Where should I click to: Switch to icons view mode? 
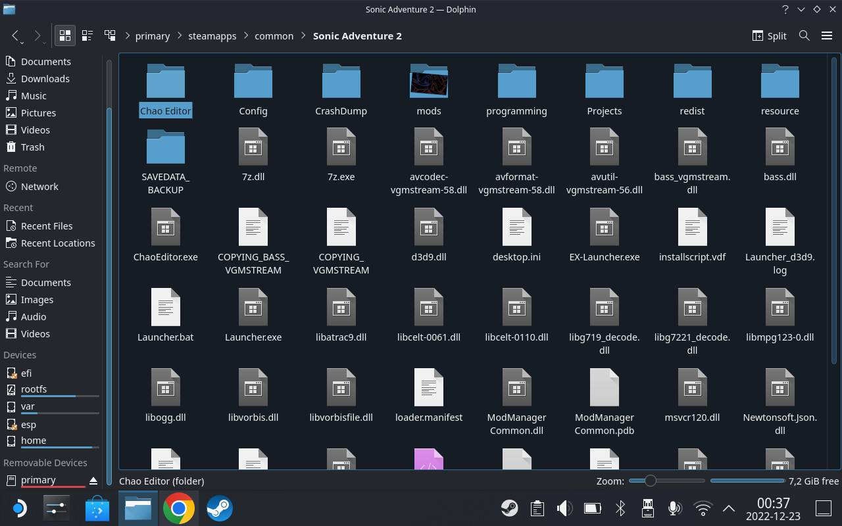[64, 36]
